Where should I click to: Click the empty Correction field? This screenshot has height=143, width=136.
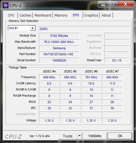pyautogui.click(x=117, y=35)
